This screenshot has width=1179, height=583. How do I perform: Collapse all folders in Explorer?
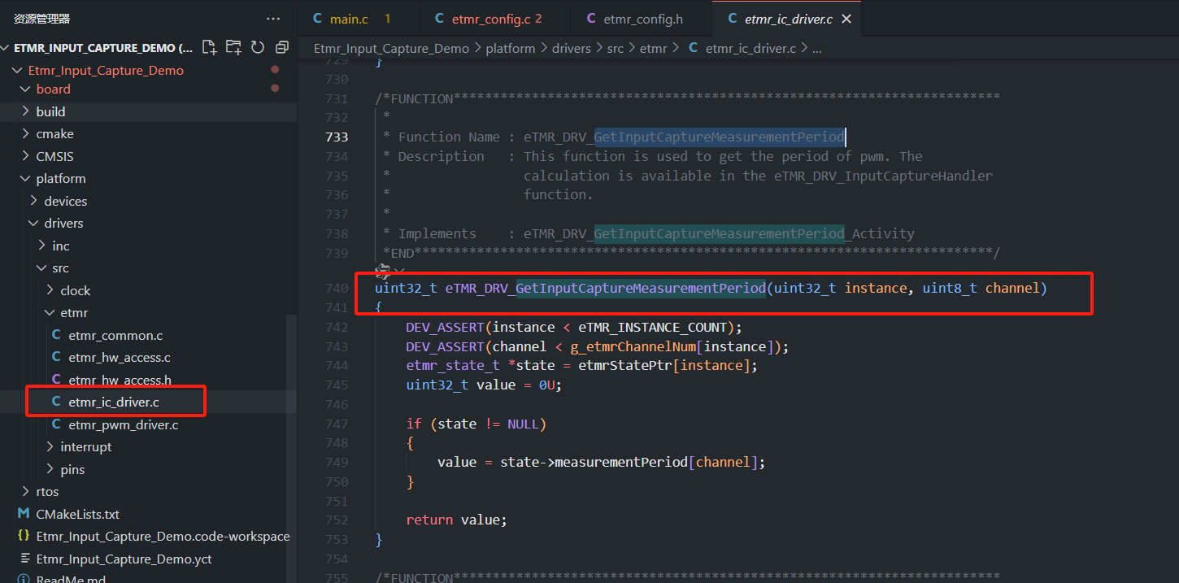click(x=282, y=47)
